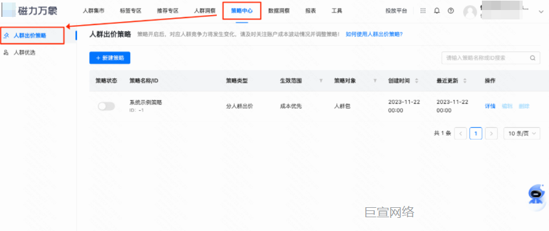Open the 10 条/页 page size dropdown

[x=521, y=133]
